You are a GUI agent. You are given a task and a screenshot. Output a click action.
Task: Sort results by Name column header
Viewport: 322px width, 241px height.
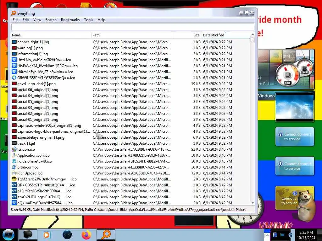pos(51,35)
